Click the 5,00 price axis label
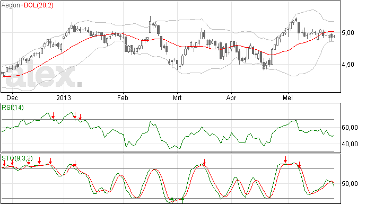Screen dimensions: 366x205 coord(348,33)
